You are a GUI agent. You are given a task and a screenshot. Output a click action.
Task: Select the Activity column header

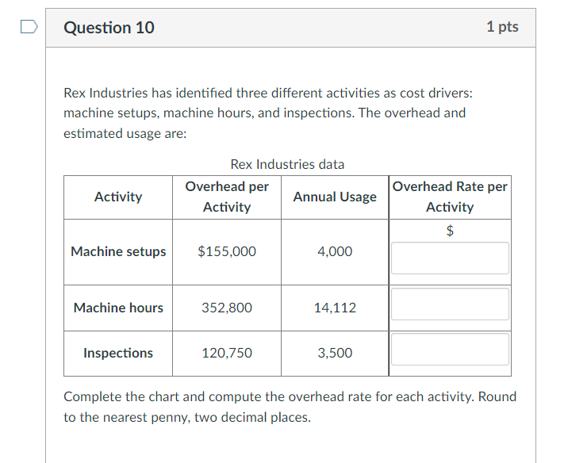(x=118, y=197)
